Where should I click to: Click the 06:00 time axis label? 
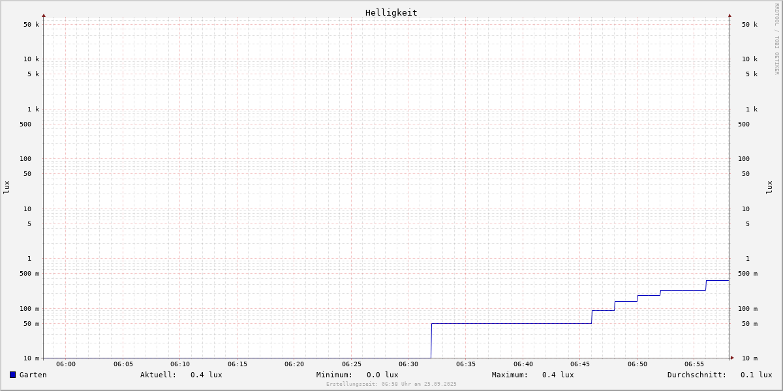click(x=66, y=364)
